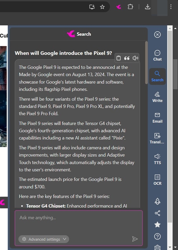Viewport: 178px width, 250px height.
Task: Click the question 'When will Google introduce the Pixel 9?'
Action: pos(63,53)
